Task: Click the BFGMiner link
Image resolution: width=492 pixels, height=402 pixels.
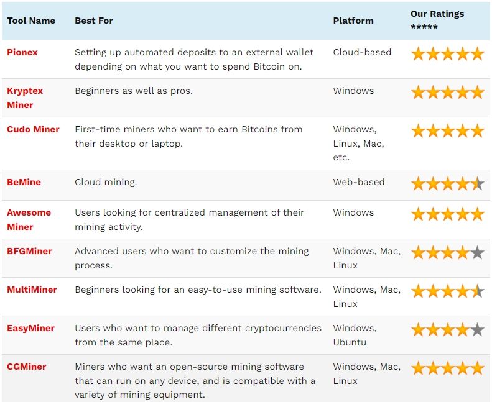Action: pos(29,251)
